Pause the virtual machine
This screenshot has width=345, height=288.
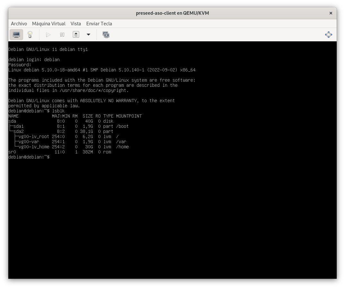[x=62, y=35]
